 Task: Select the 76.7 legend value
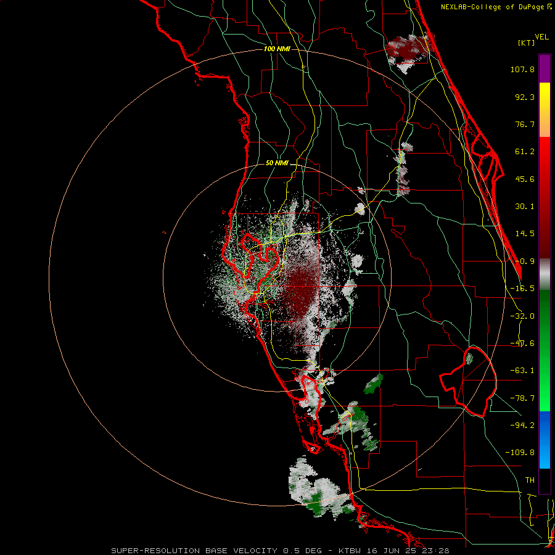tap(525, 124)
